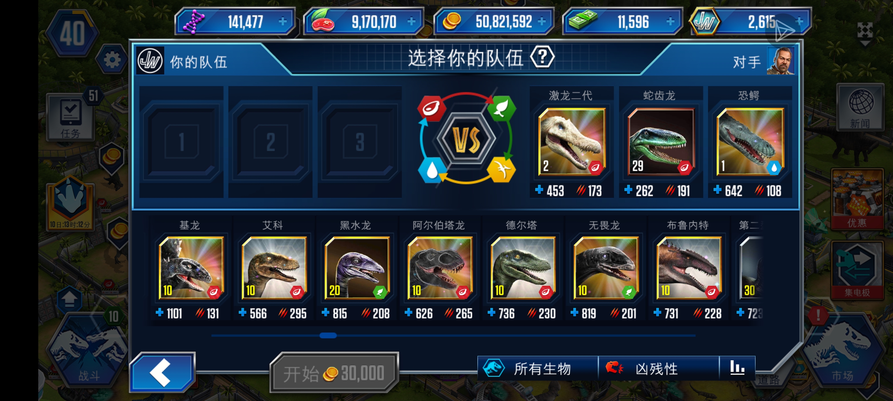Select empty team slot 1
Screen dimensions: 893x401
coord(182,142)
